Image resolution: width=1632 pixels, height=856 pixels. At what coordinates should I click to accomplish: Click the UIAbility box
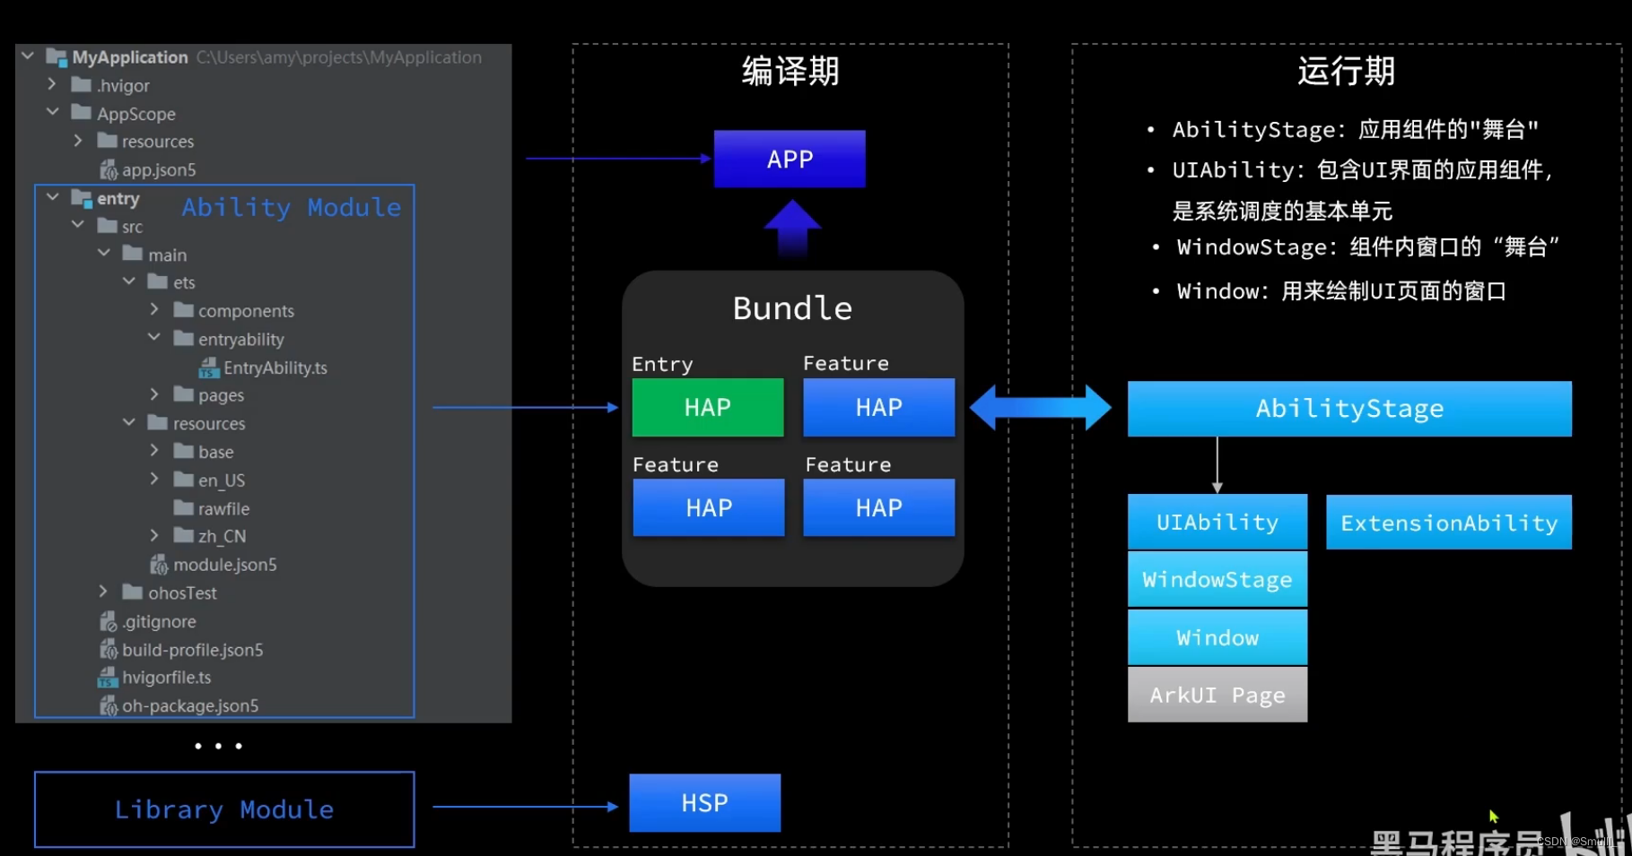click(1217, 522)
